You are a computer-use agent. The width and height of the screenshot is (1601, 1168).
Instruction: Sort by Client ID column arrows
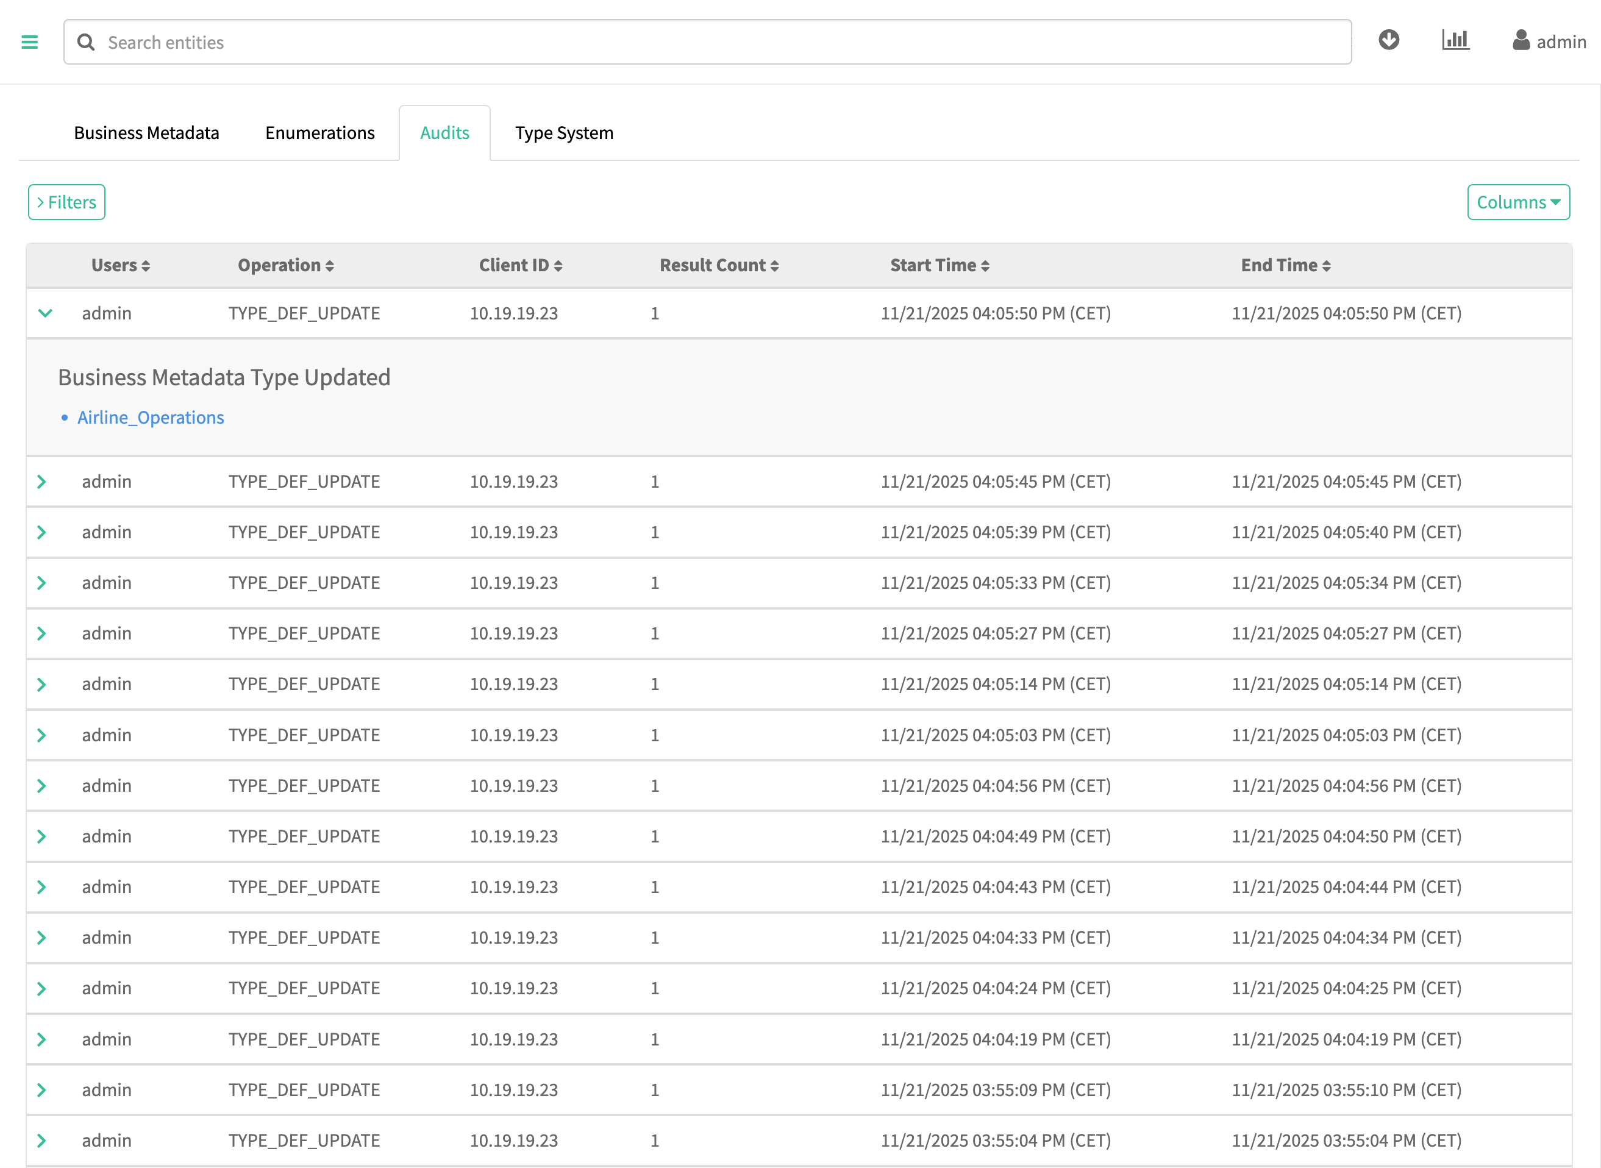558,266
